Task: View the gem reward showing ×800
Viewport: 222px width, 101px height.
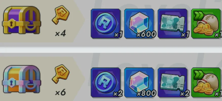Action: [x=139, y=83]
